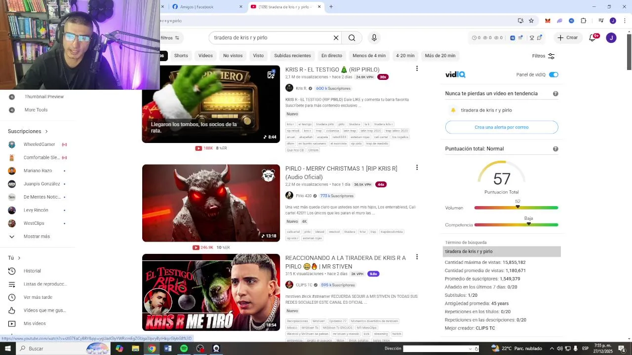
Task: Click the Puntuación Total 57 gauge
Action: 502,177
